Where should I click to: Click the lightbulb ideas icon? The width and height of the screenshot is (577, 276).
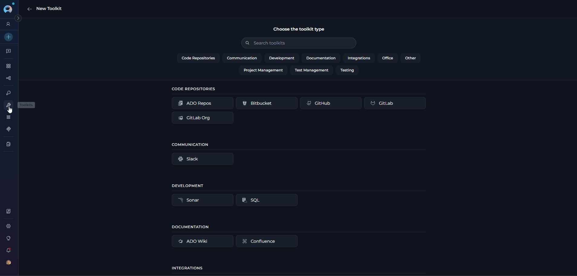[8, 238]
